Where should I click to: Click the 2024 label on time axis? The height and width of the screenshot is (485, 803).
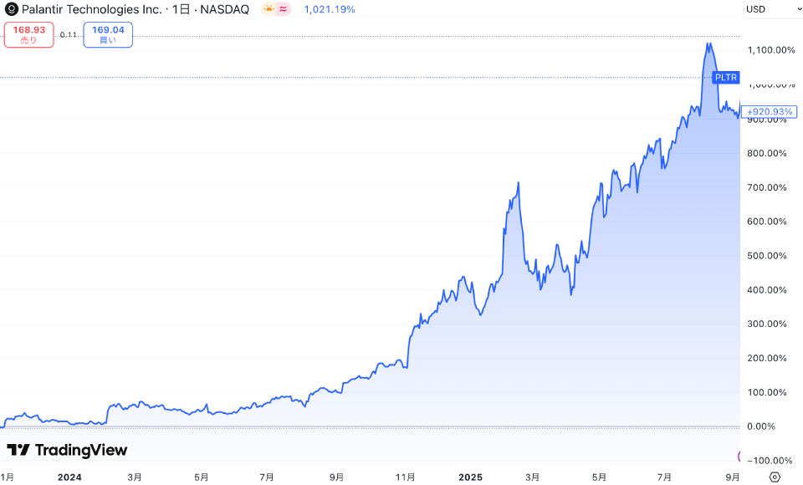point(69,477)
